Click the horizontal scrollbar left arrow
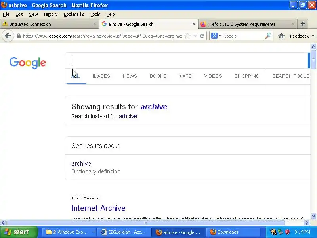 tap(3, 223)
